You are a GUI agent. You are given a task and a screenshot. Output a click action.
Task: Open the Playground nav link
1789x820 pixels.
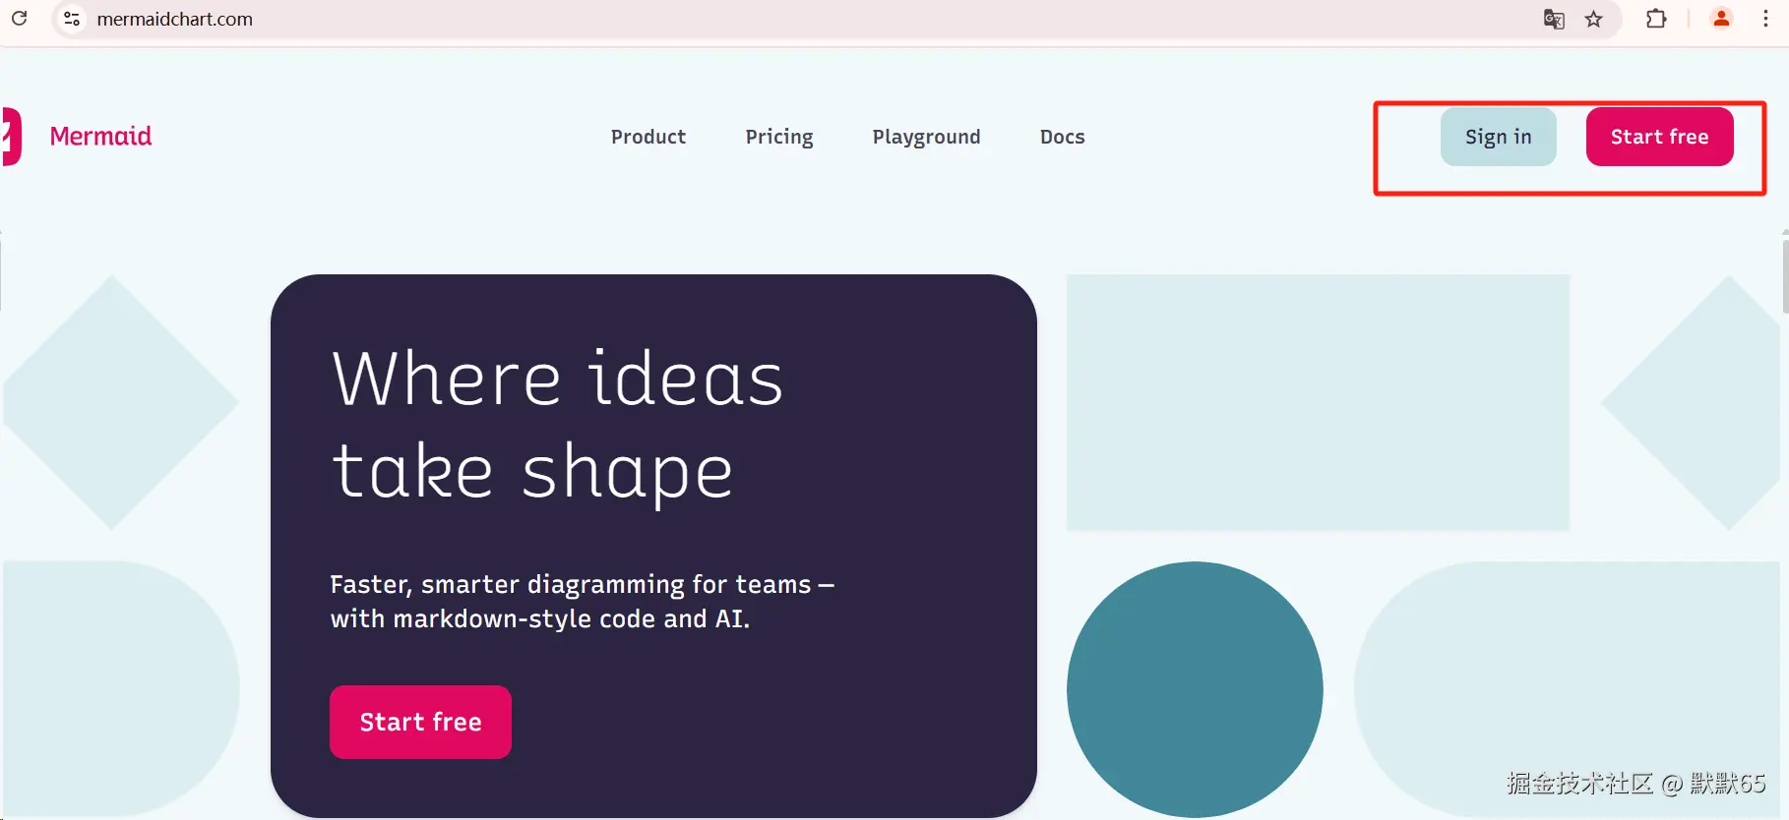click(x=926, y=137)
